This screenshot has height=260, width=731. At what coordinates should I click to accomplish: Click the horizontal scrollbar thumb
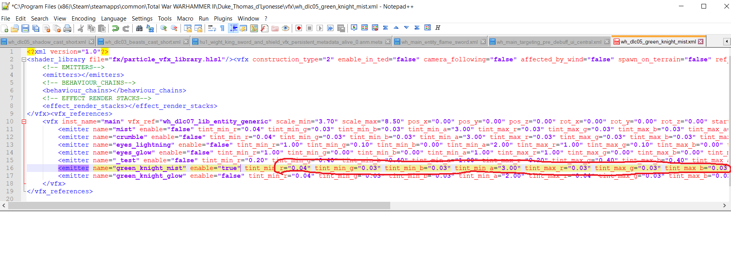click(x=199, y=206)
